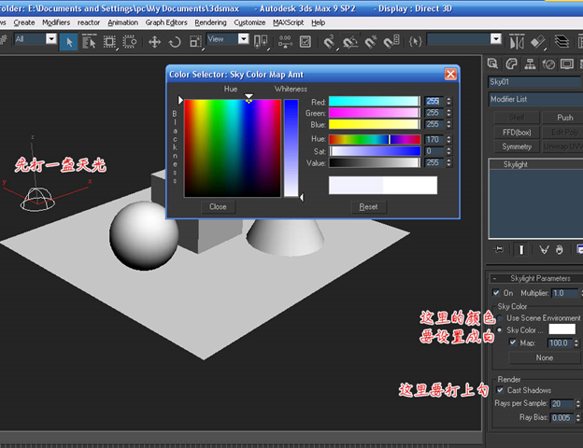Viewport: 583px width, 448px height.
Task: Open the View coordinate system dropdown
Action: [x=228, y=39]
